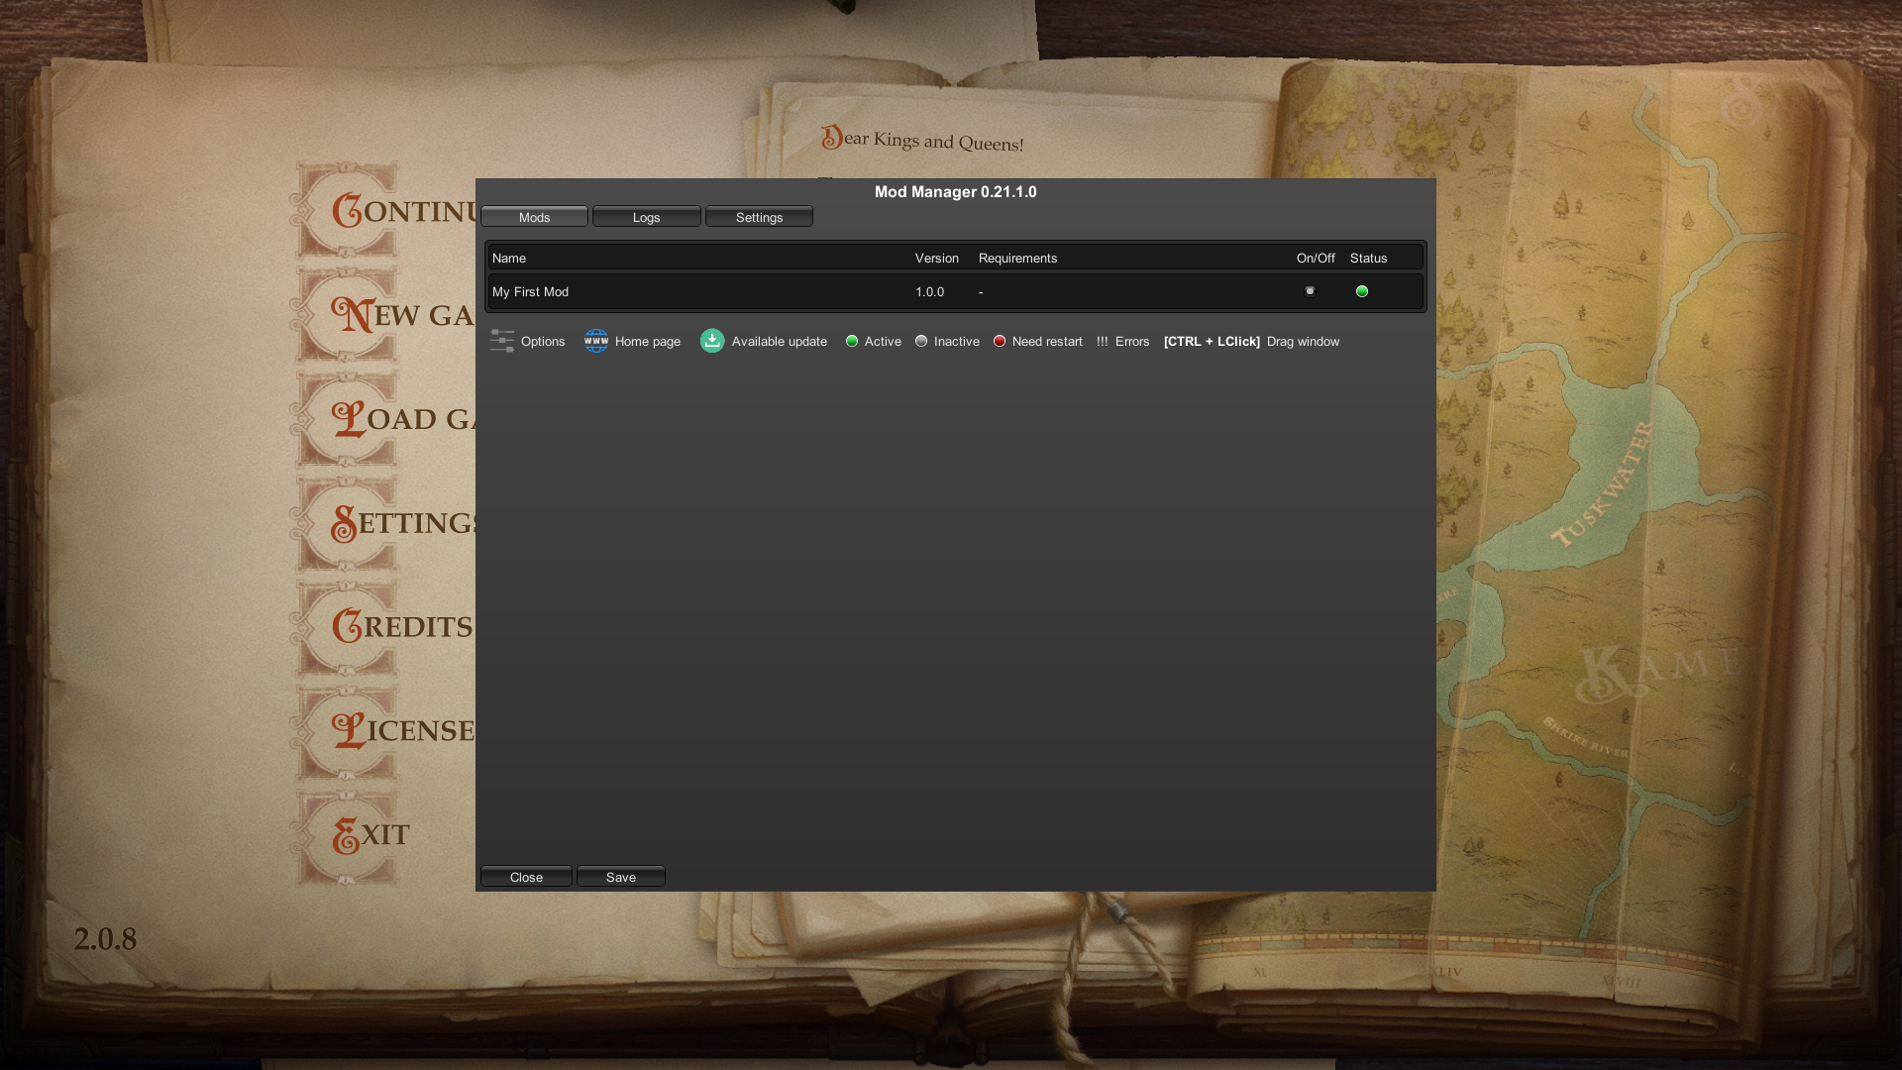Click the green status dot of My First Mod
Screen dimensions: 1902x1070
pos(1362,291)
